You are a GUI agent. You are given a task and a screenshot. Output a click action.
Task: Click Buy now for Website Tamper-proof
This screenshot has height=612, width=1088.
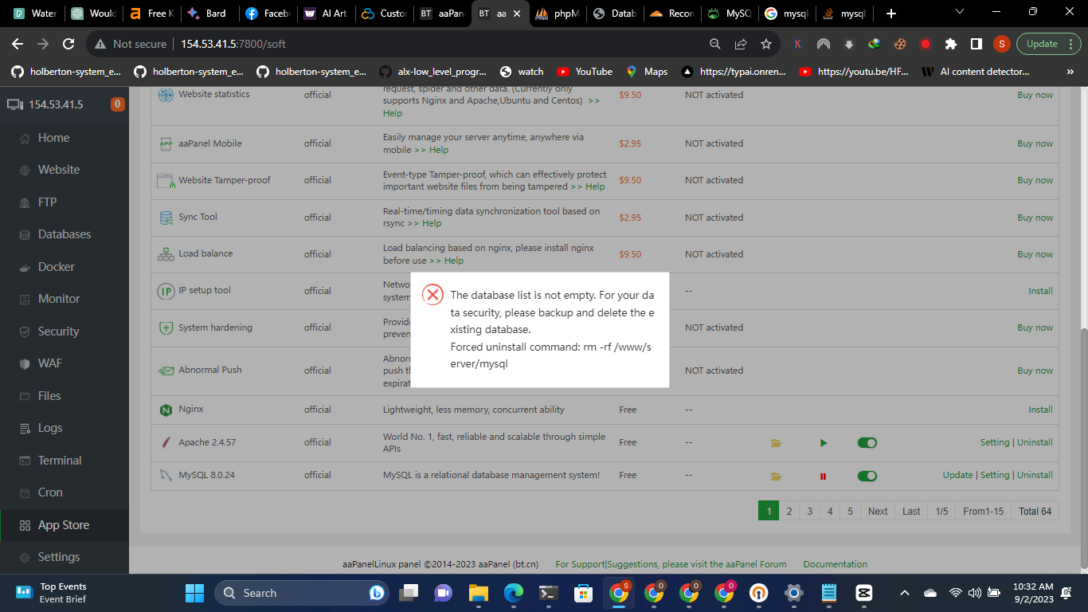[x=1035, y=180]
